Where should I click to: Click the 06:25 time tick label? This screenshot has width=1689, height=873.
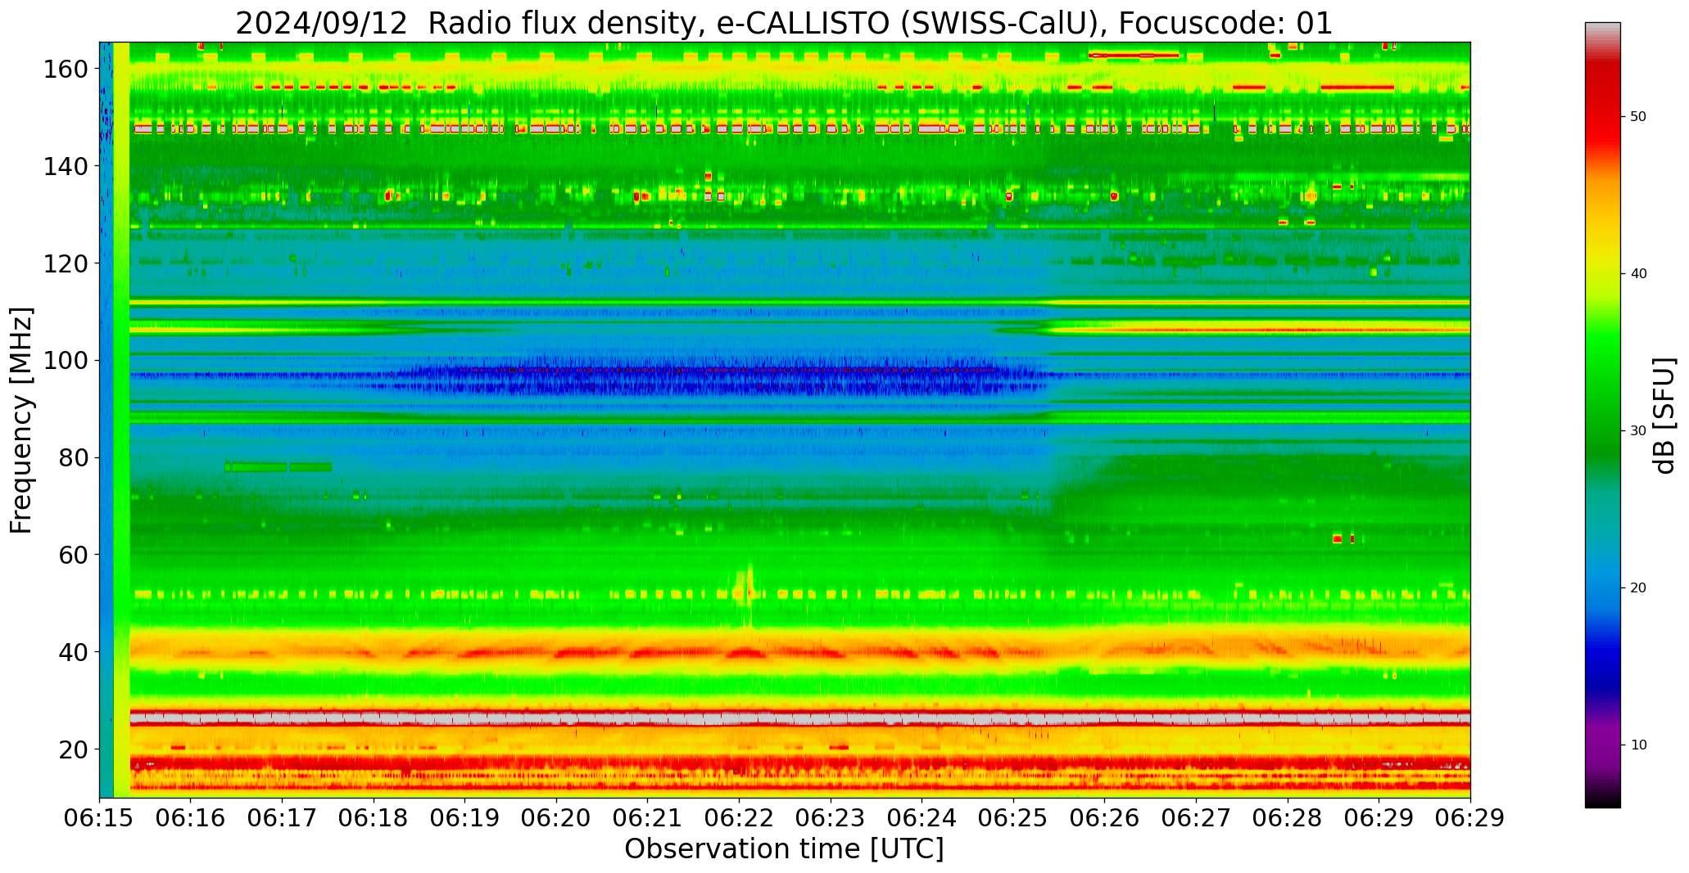[x=1013, y=818]
